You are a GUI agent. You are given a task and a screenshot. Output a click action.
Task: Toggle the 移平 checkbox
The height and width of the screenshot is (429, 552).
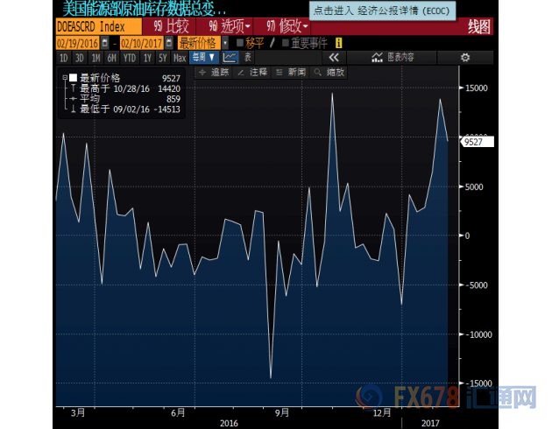pos(241,42)
